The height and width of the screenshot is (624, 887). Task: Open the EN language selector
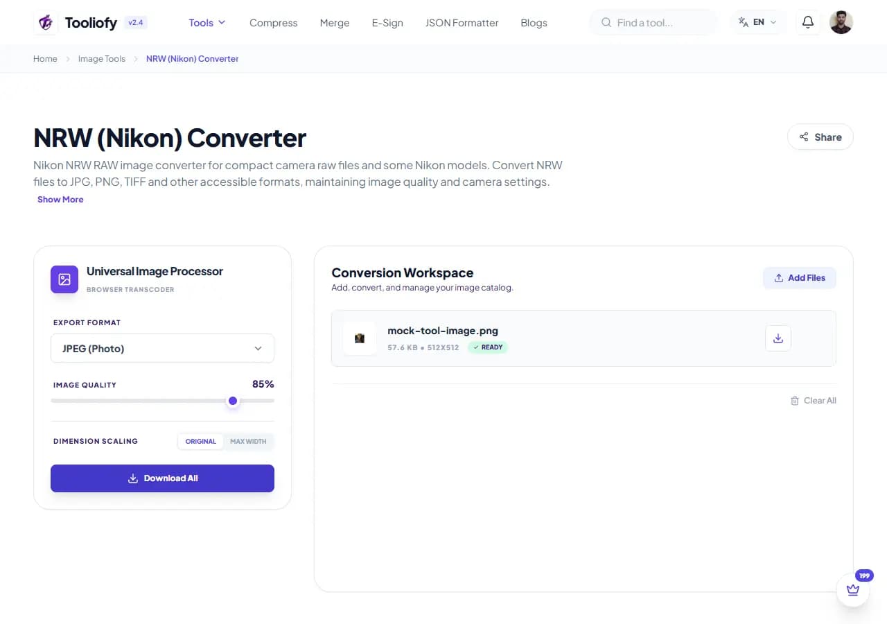point(758,22)
